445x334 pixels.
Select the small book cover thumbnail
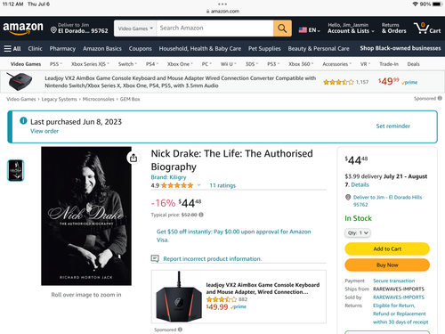tap(16, 170)
